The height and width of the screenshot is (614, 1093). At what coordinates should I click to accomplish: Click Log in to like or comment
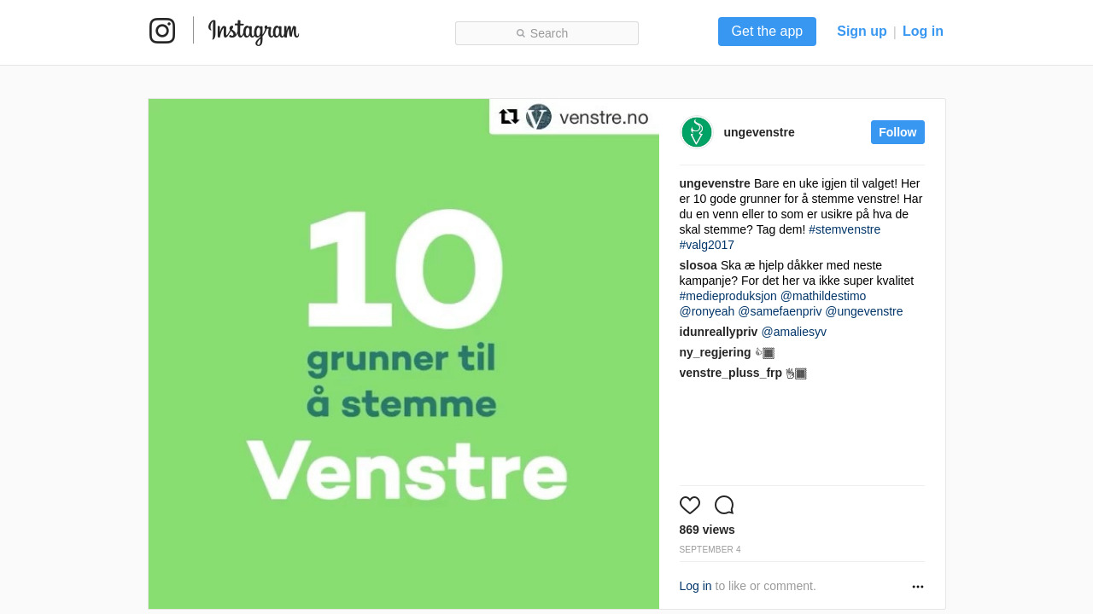695,586
